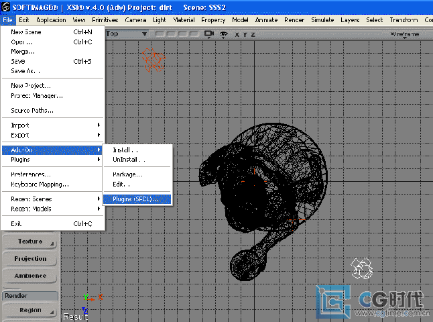The height and width of the screenshot is (322, 433).
Task: Choose Plugins (SPDL) in the Add-On submenu
Action: pos(137,199)
